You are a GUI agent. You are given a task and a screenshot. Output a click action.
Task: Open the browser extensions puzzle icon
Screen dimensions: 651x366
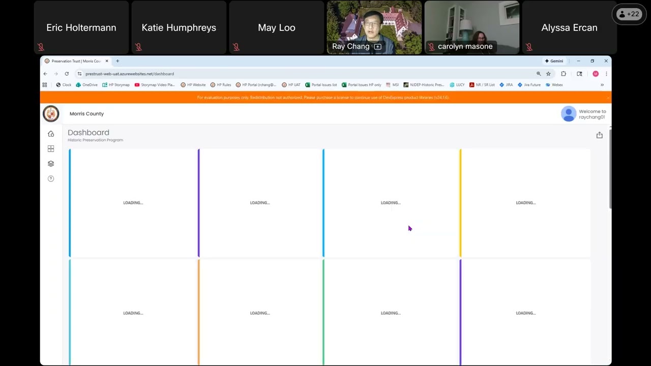pyautogui.click(x=564, y=74)
